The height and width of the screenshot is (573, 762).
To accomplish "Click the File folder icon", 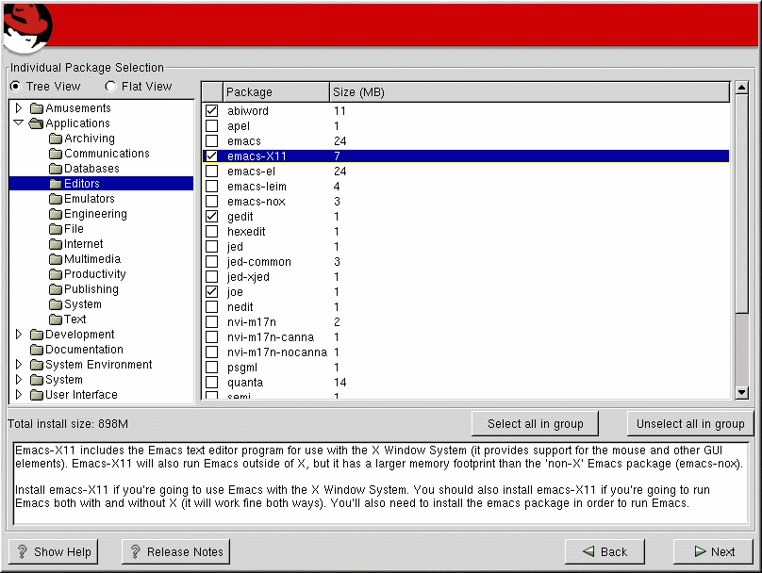I will 56,229.
